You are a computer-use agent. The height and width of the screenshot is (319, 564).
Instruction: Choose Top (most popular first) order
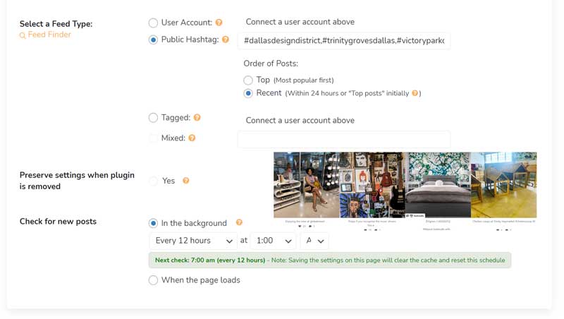[248, 80]
